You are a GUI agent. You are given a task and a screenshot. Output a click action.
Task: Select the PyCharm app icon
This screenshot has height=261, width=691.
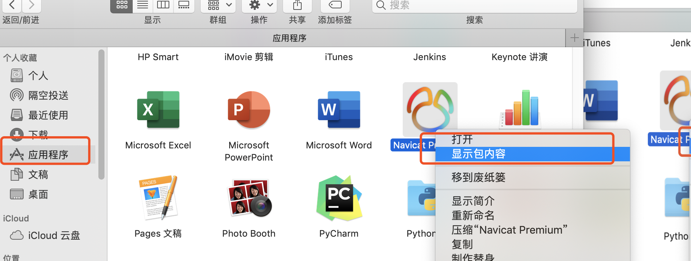pos(339,198)
